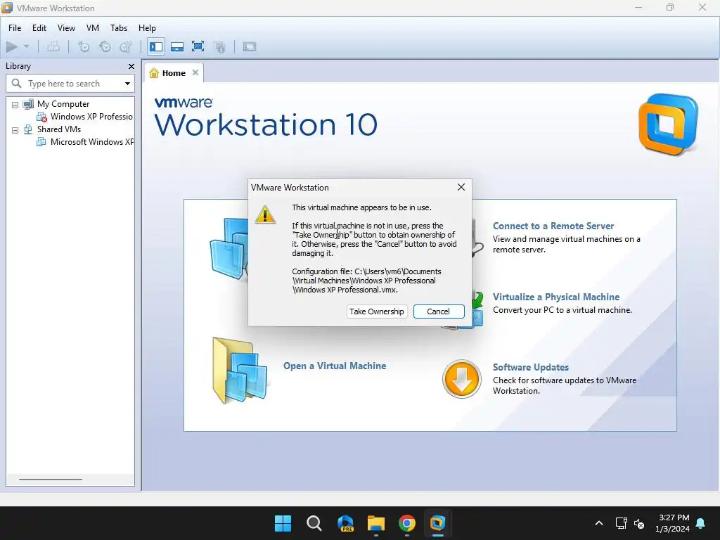Open File Explorer from the taskbar
Screen dimensions: 720x540
point(376,523)
